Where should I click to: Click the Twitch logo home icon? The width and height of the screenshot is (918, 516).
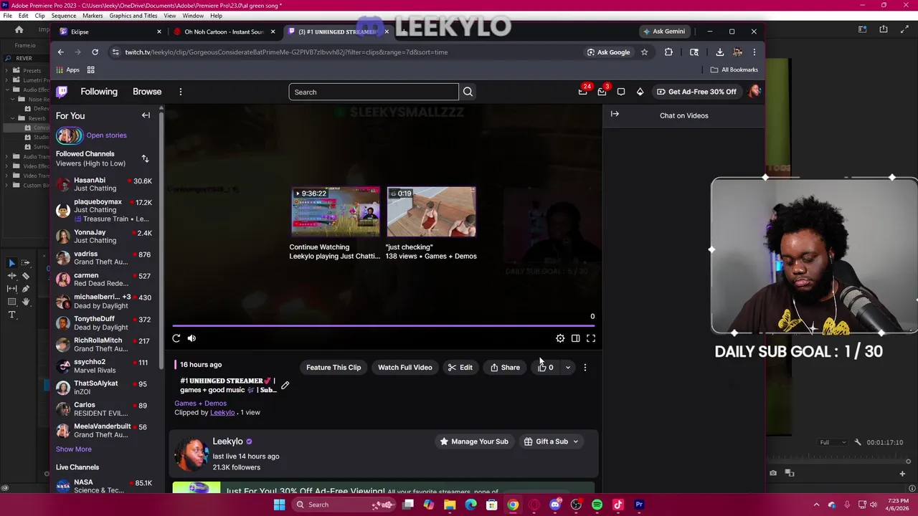[x=62, y=92]
